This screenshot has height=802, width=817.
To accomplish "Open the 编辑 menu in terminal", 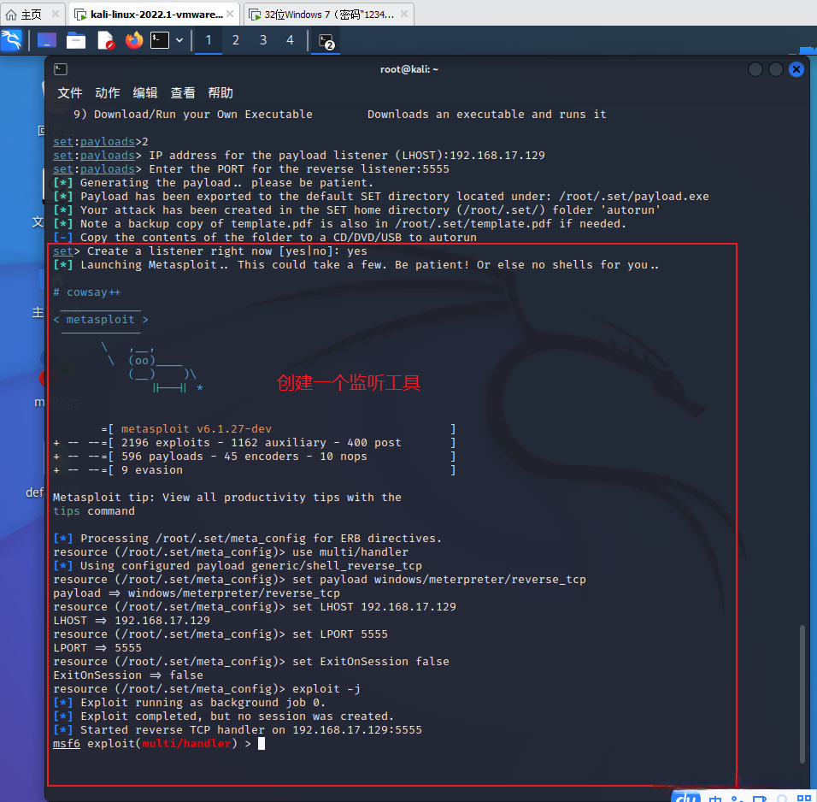I will 144,93.
